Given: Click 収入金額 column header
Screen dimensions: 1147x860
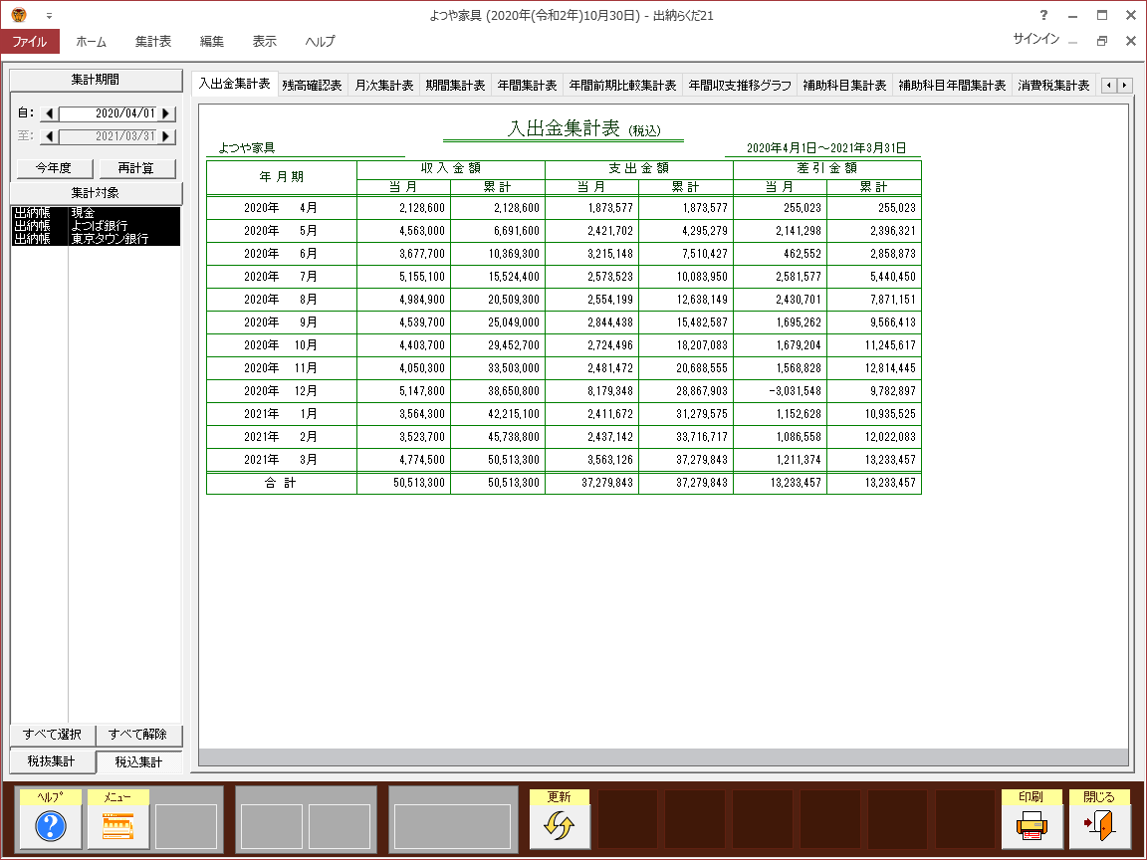Looking at the screenshot, I should tap(451, 168).
